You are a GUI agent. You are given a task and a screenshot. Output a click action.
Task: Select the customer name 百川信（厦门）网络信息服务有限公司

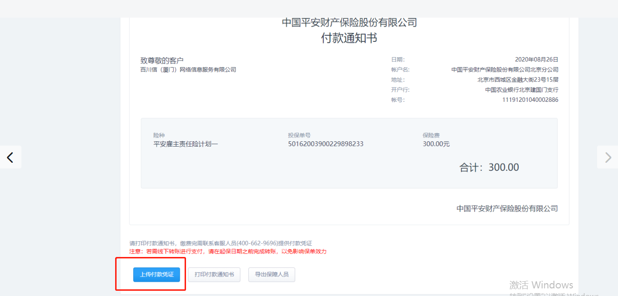point(188,69)
